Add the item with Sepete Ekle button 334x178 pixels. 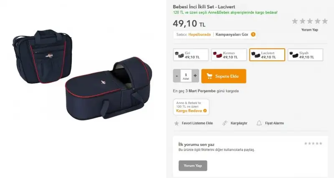[x=224, y=76]
